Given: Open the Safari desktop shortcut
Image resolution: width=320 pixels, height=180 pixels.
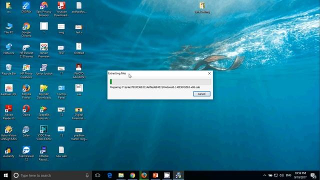Looking at the screenshot, I should coord(26,131).
